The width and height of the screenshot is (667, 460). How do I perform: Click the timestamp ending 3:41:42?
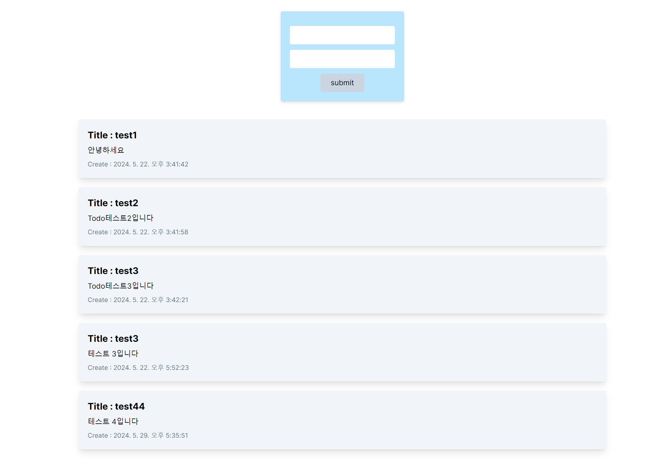(x=138, y=164)
